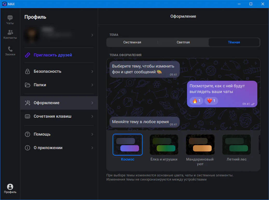Click the info icon for О приложении
The height and width of the screenshot is (200, 269).
coord(27,148)
